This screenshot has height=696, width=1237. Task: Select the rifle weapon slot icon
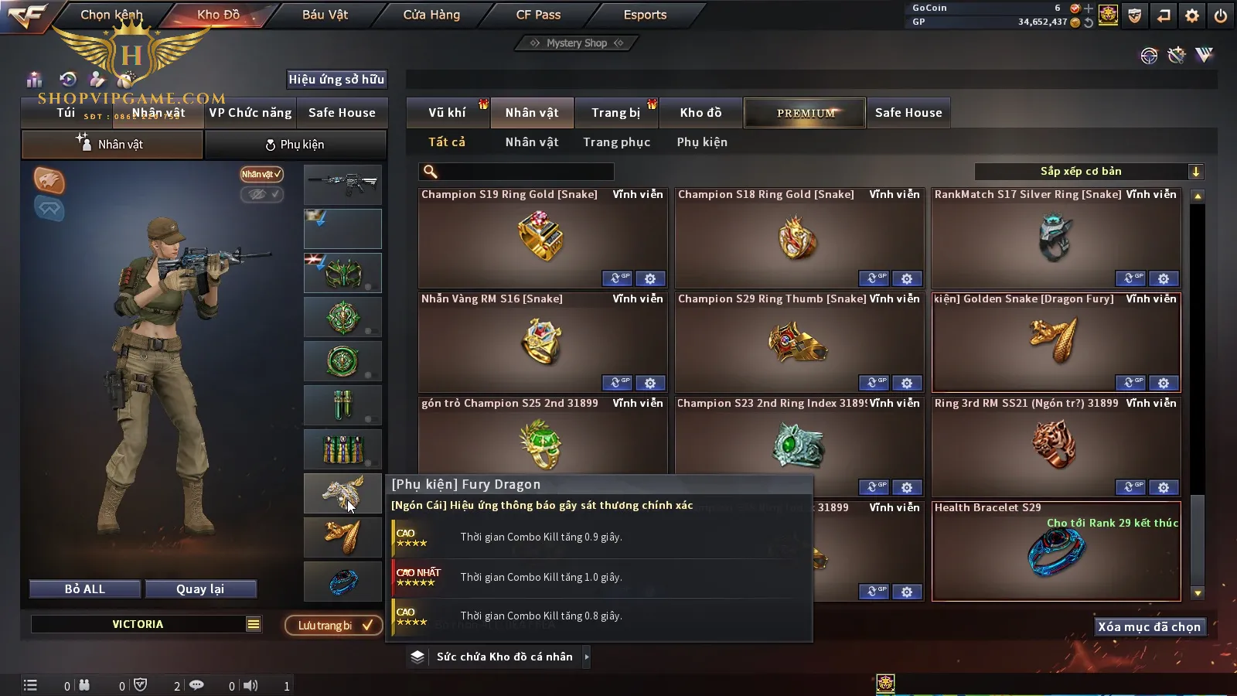[x=342, y=184]
